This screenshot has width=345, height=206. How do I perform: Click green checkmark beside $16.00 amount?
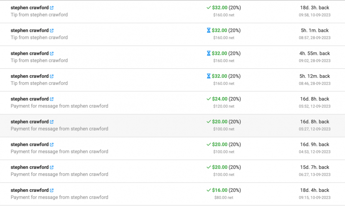tap(209, 190)
